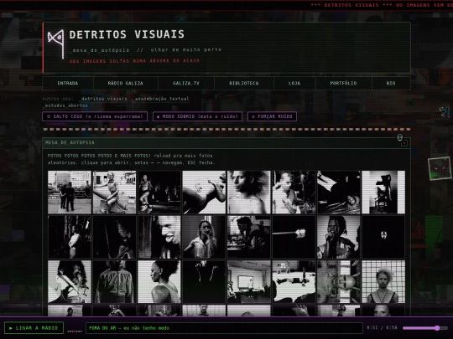Toggle FORÇAR RUÍDO button
Screen dimensions: 453x339
[272, 116]
